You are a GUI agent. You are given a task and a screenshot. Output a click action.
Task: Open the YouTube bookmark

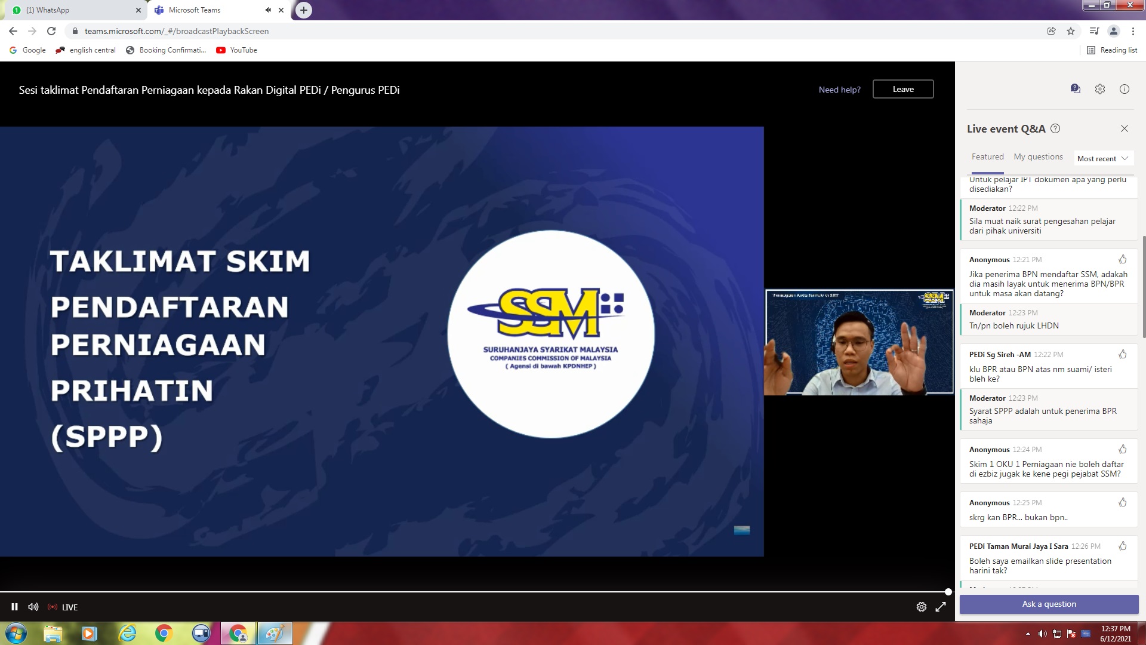coord(237,50)
